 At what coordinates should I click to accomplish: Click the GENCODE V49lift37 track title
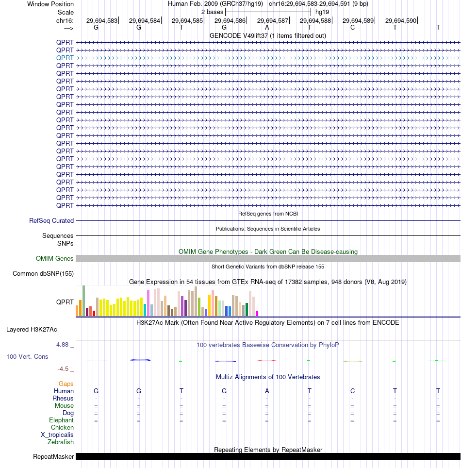click(268, 36)
